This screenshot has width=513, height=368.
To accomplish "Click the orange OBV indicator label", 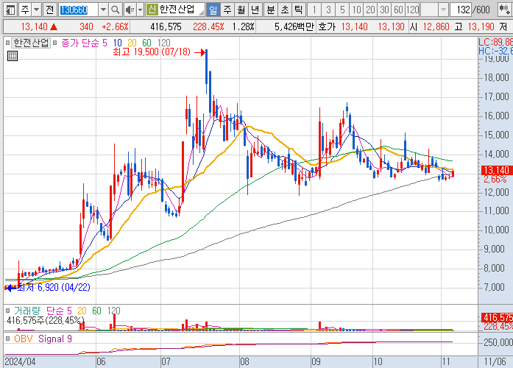I will [24, 339].
